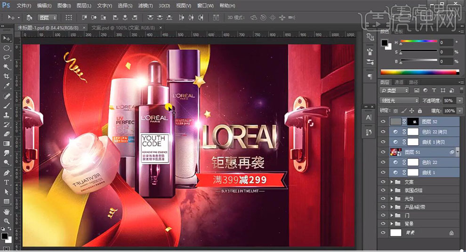This screenshot has width=466, height=252.
Task: Select the History Brush tool
Action: 6,125
